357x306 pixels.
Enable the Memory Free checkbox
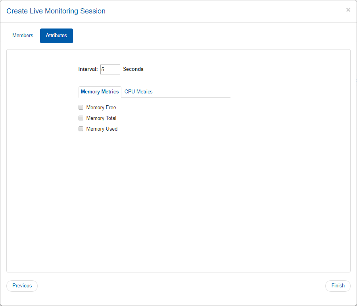pos(81,107)
